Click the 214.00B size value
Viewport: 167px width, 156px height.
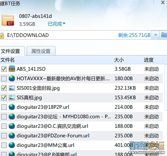124,107
